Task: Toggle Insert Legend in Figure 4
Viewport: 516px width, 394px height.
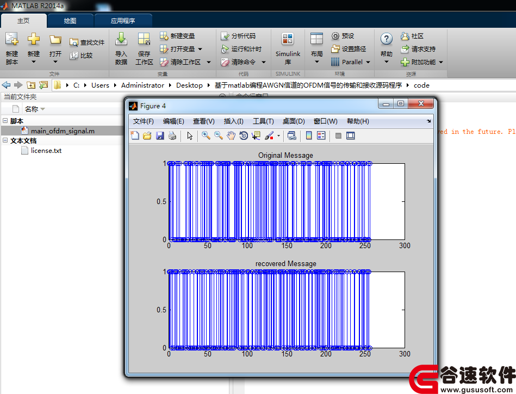Action: tap(321, 136)
